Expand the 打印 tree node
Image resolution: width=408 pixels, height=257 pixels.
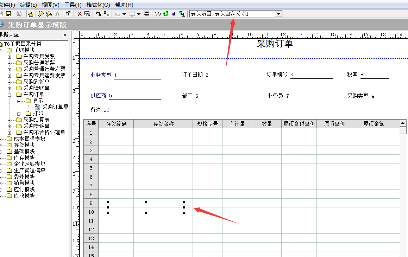tap(19, 114)
